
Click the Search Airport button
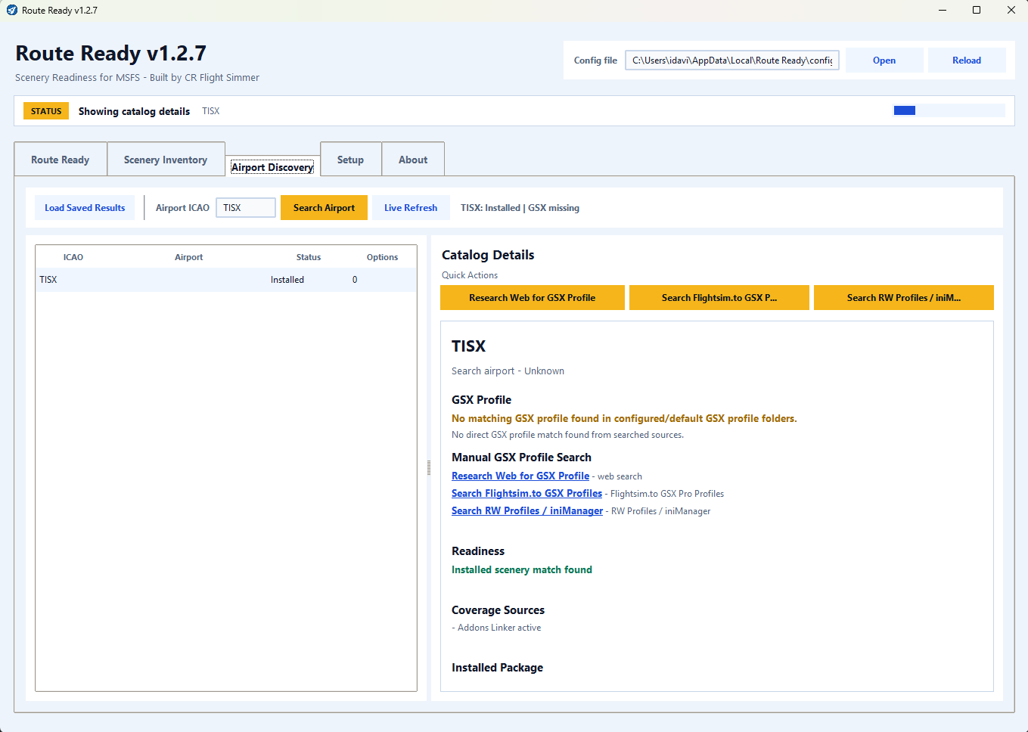coord(324,208)
